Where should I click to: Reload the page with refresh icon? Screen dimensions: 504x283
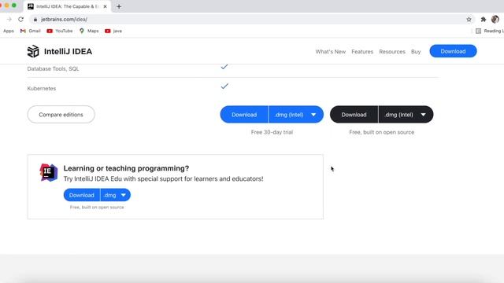[21, 19]
